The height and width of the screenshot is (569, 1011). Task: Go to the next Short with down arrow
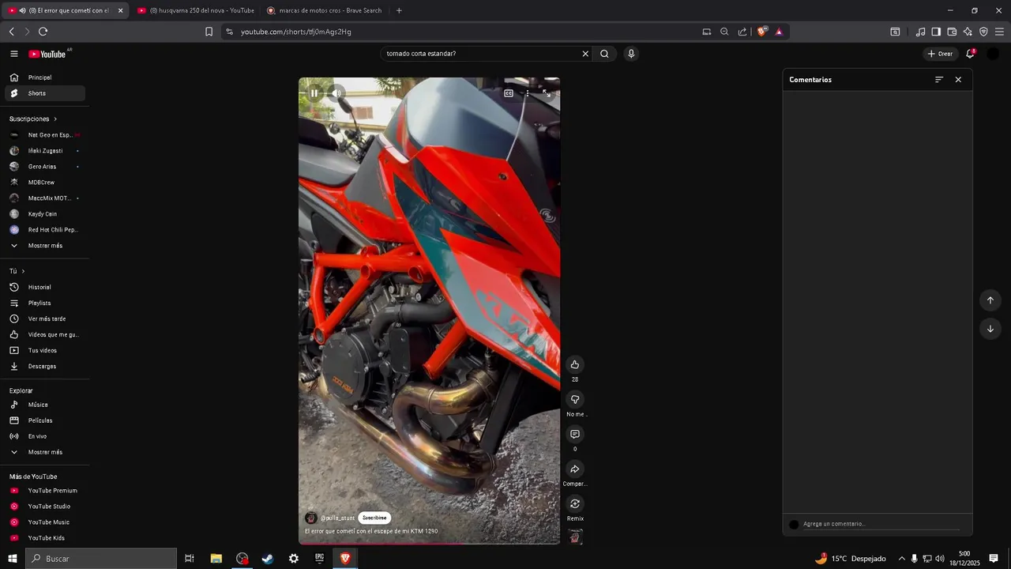[x=990, y=329]
